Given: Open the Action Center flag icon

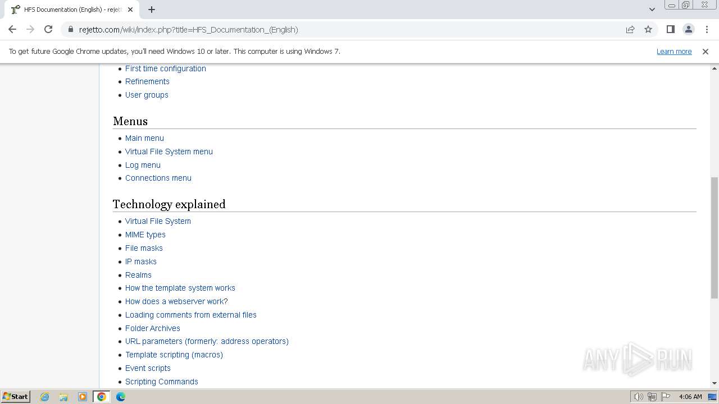Looking at the screenshot, I should 666,397.
